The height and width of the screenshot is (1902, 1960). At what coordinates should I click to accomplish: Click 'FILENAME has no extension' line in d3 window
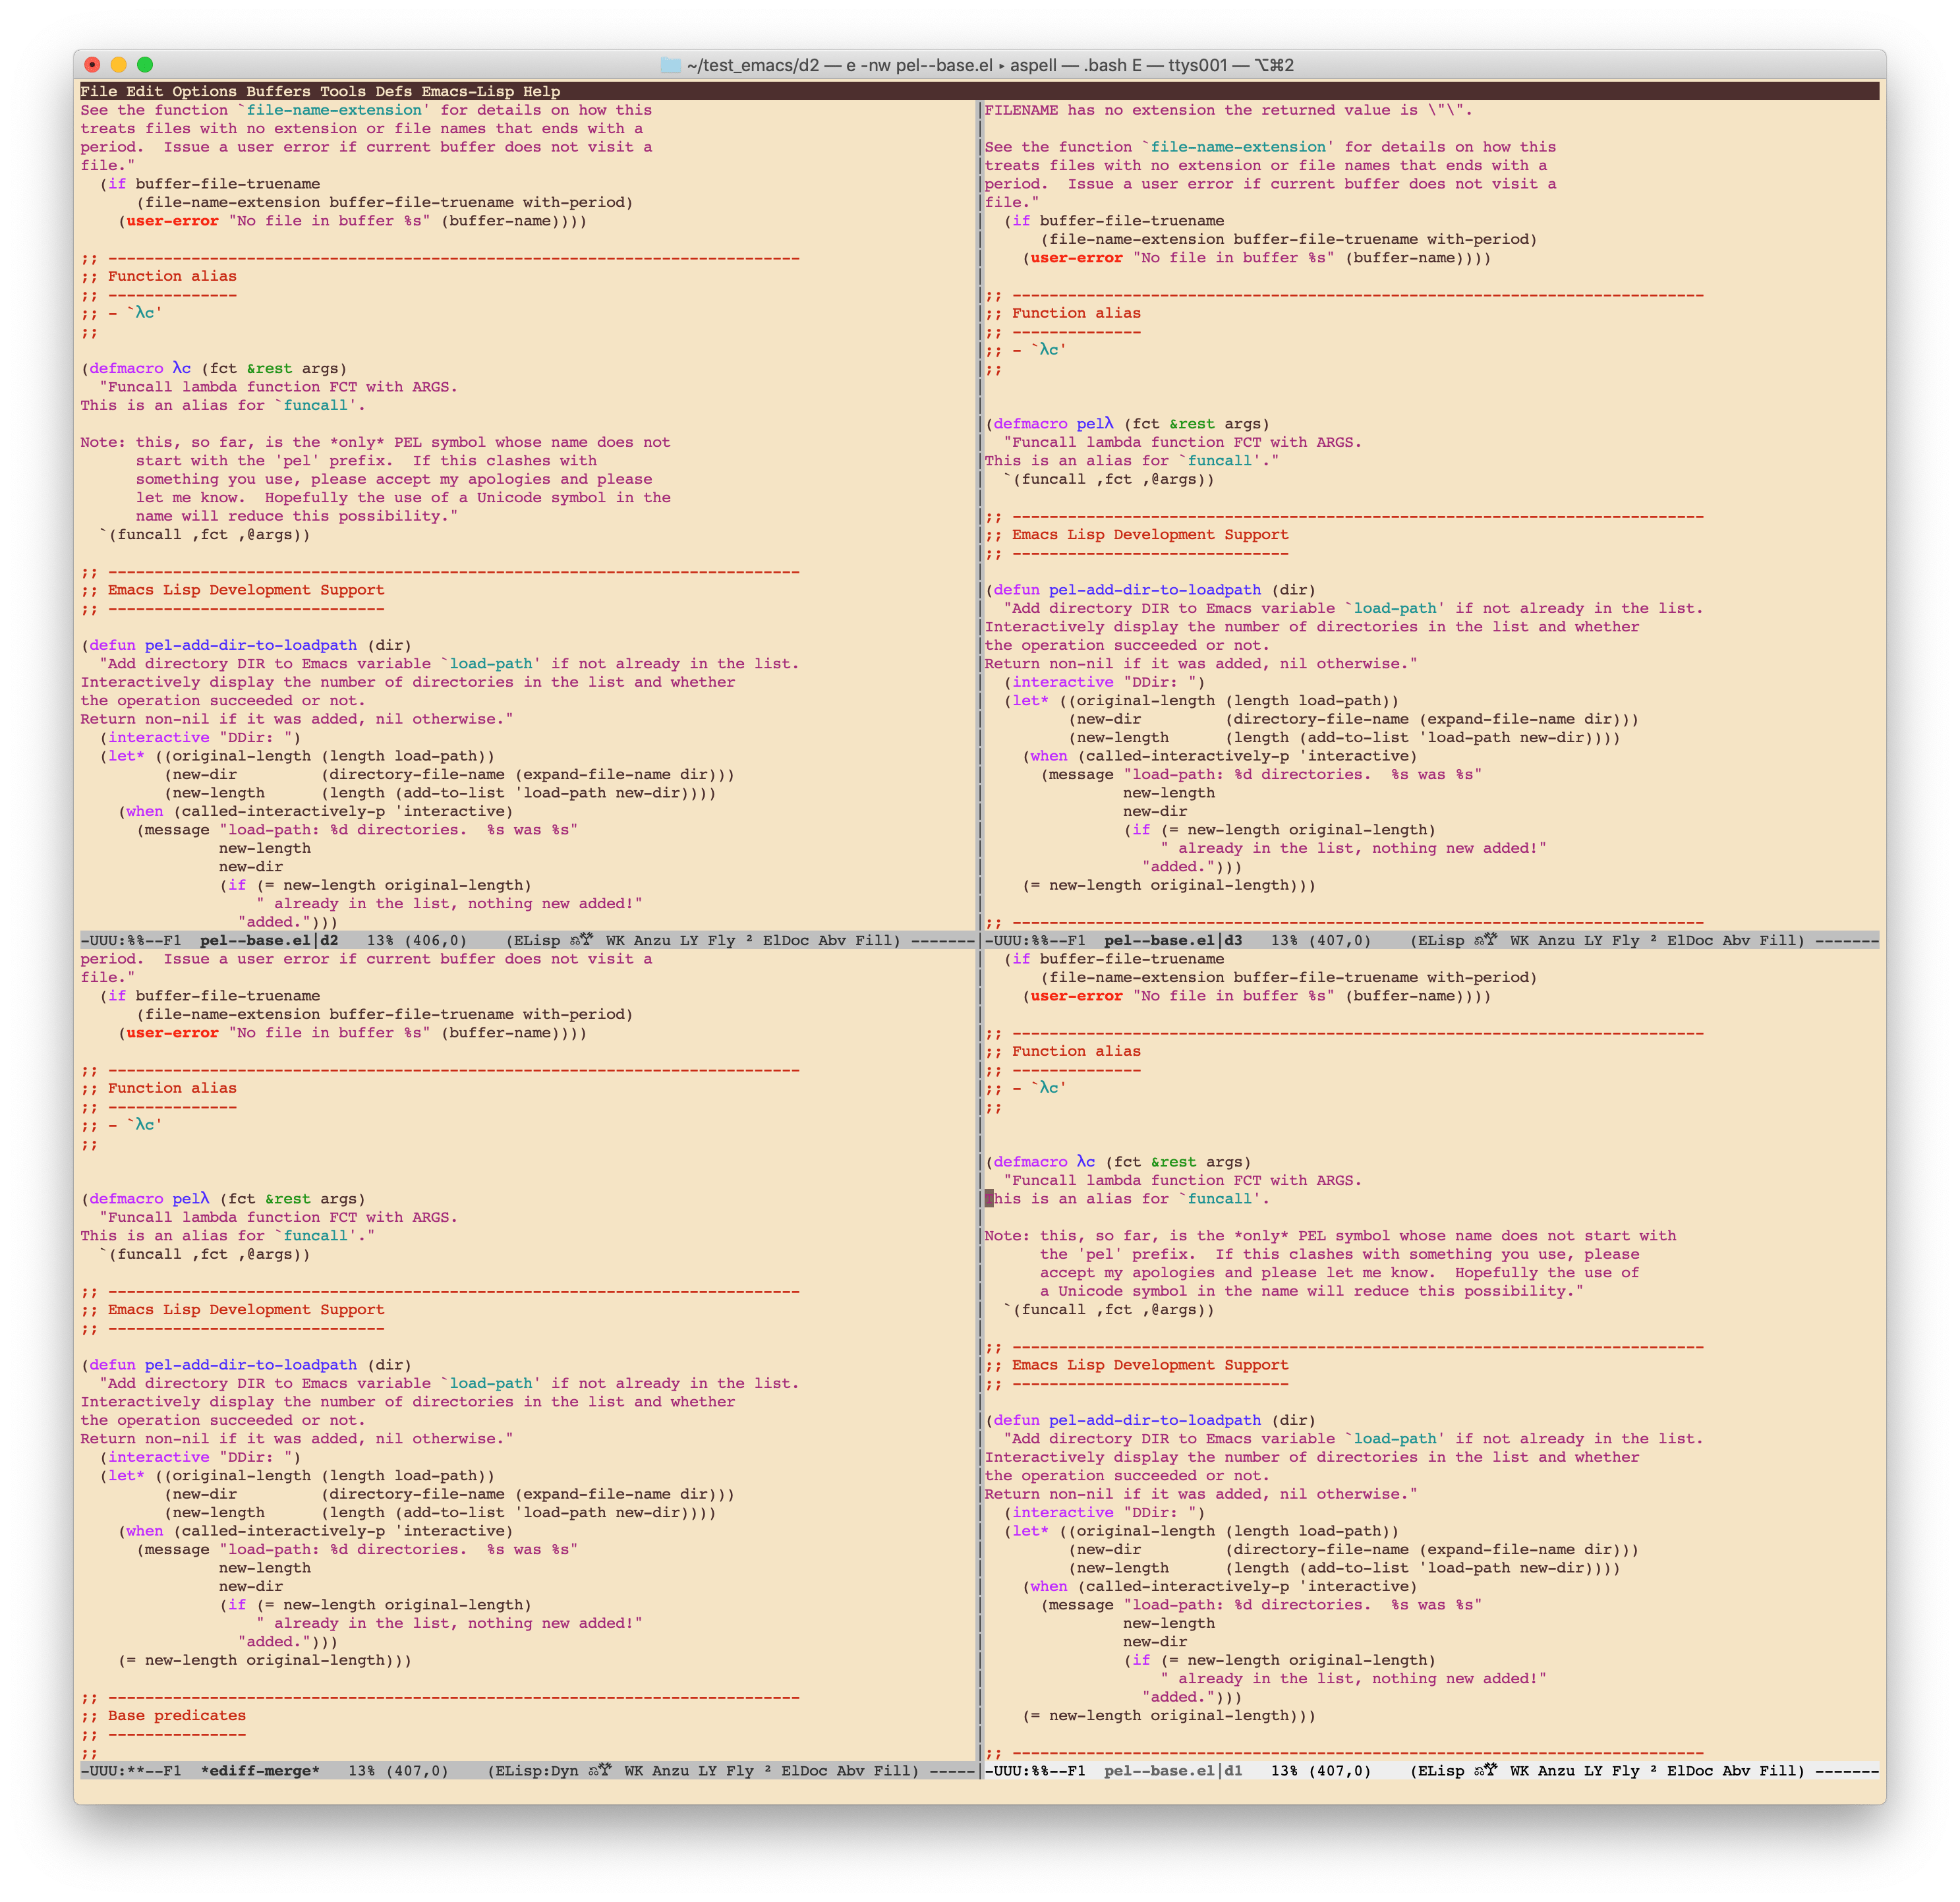click(x=1228, y=110)
